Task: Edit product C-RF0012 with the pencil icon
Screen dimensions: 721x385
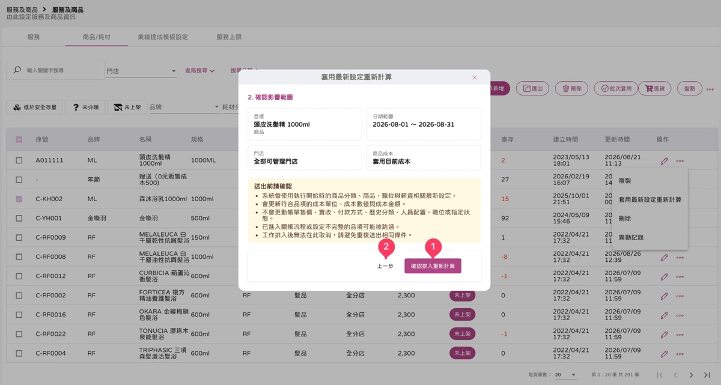Action: [x=664, y=276]
